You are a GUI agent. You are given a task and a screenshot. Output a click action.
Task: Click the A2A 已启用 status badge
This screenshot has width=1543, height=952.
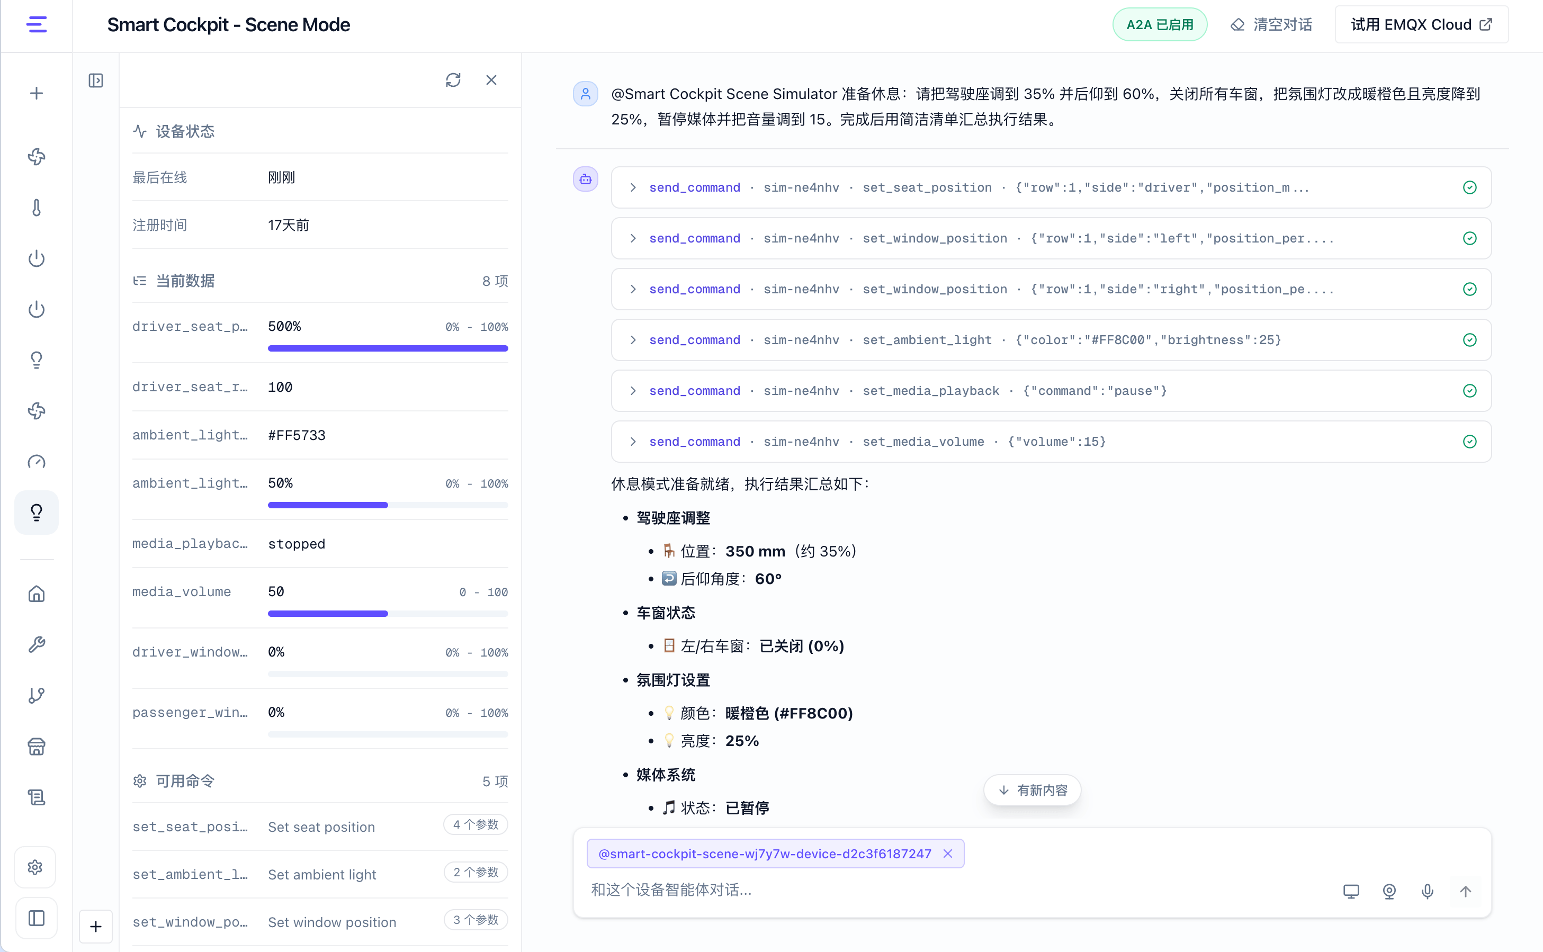[x=1160, y=24]
